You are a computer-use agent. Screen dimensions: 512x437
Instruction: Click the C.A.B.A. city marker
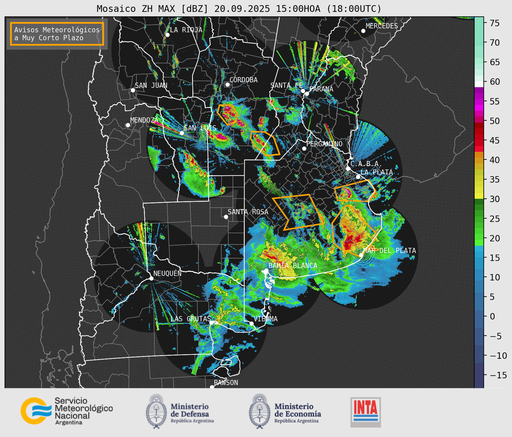tap(348, 169)
